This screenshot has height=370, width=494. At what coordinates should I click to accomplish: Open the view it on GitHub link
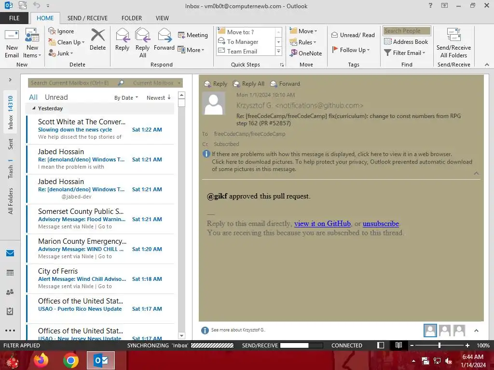click(322, 224)
